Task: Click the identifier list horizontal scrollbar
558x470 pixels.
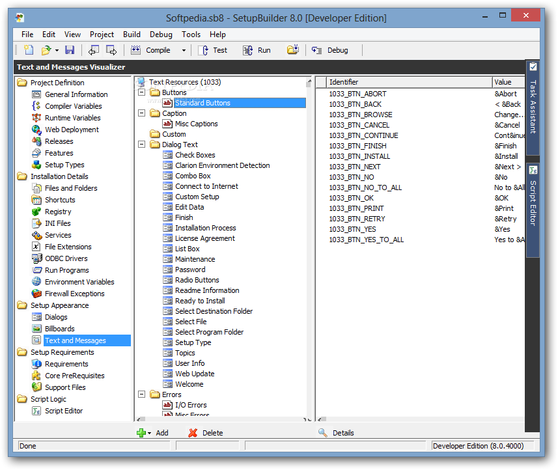Action: pyautogui.click(x=421, y=419)
